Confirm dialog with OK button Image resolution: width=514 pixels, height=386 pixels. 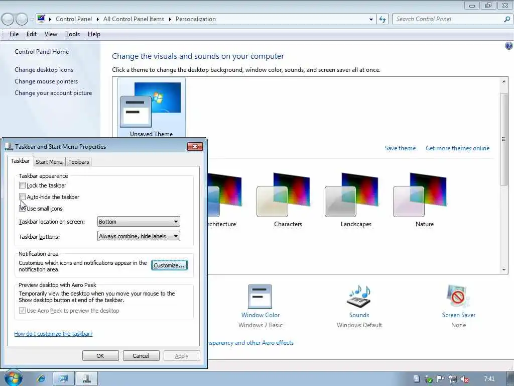pos(100,356)
